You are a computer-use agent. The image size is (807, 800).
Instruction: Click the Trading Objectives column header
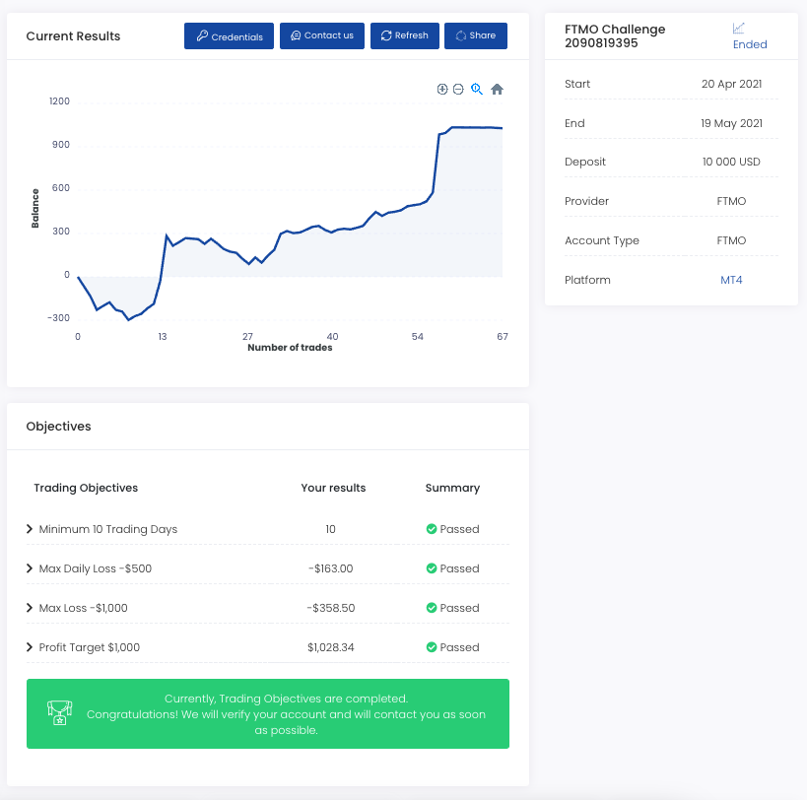click(86, 488)
